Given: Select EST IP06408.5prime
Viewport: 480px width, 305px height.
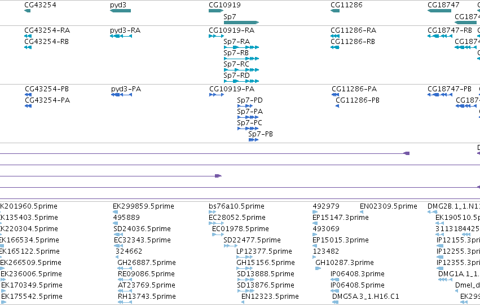Looking at the screenshot, I should [x=335, y=291].
